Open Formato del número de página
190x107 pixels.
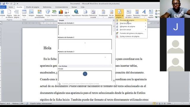click(x=131, y=33)
